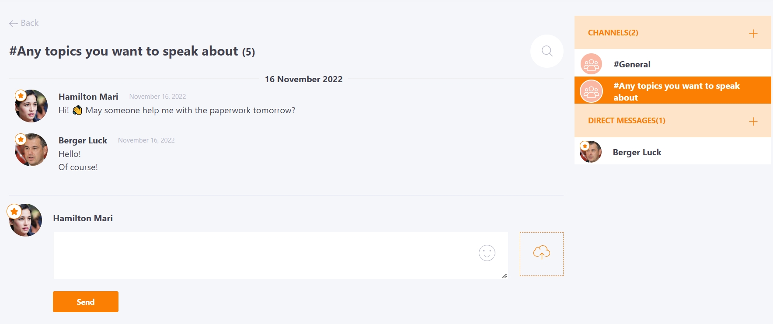Click Hamilton Mari's avatar in first message
This screenshot has width=773, height=324.
(31, 106)
